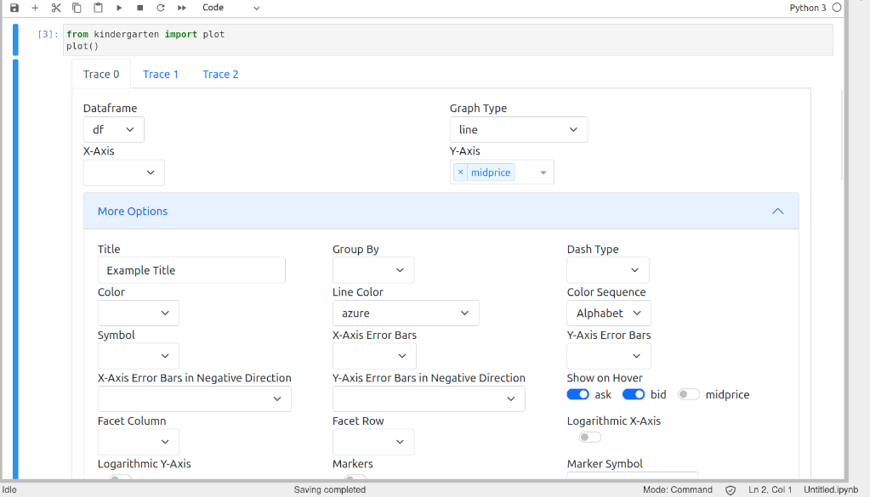
Task: Insert a new cell with plus icon
Action: click(x=35, y=8)
